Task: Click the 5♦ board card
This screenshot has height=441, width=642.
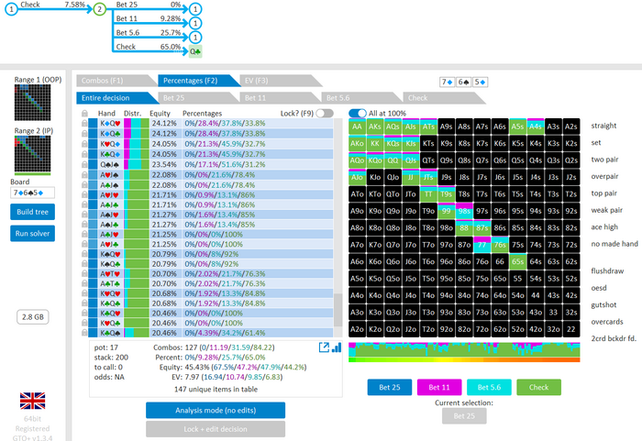Action: (480, 82)
